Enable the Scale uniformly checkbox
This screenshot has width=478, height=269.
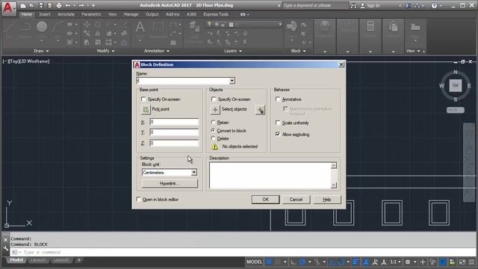coord(278,123)
